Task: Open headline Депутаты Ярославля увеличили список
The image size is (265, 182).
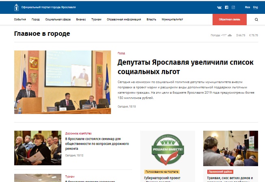Action: tap(185, 67)
